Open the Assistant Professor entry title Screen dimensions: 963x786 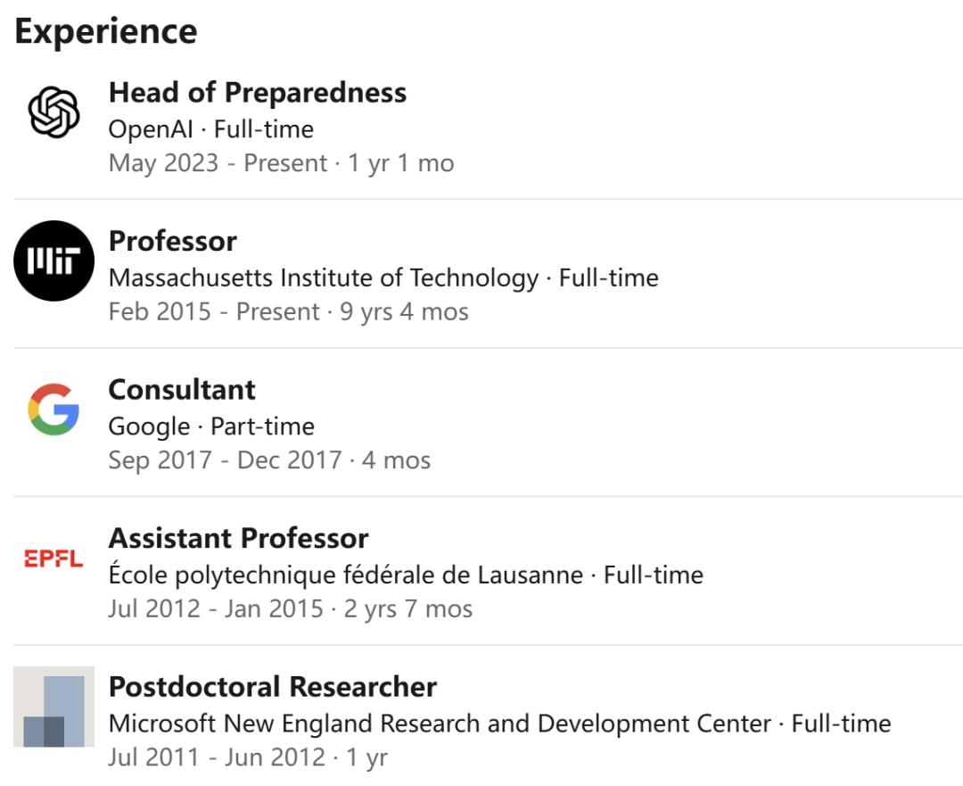click(x=238, y=539)
